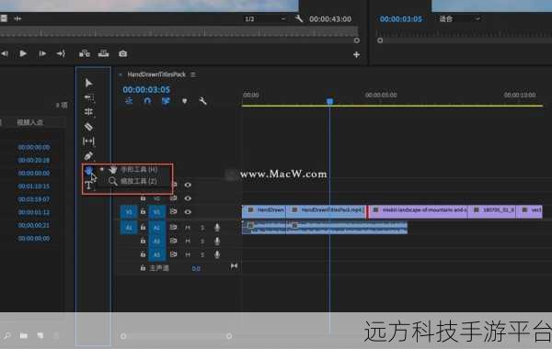Go to out point in source monitor

click(61, 53)
